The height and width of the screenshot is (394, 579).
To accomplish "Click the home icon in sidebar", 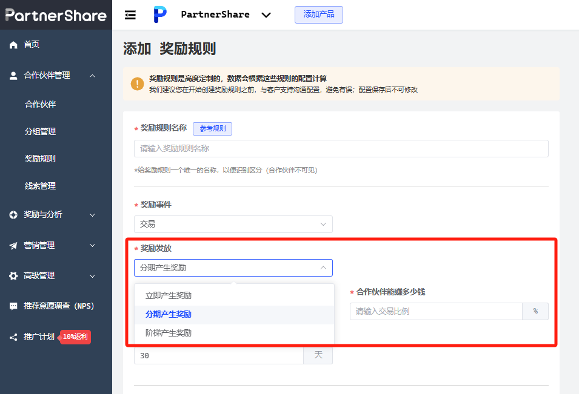I will pyautogui.click(x=13, y=44).
